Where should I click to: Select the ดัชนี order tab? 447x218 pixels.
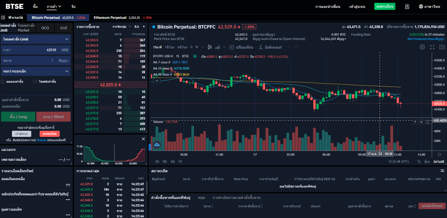coord(64,28)
